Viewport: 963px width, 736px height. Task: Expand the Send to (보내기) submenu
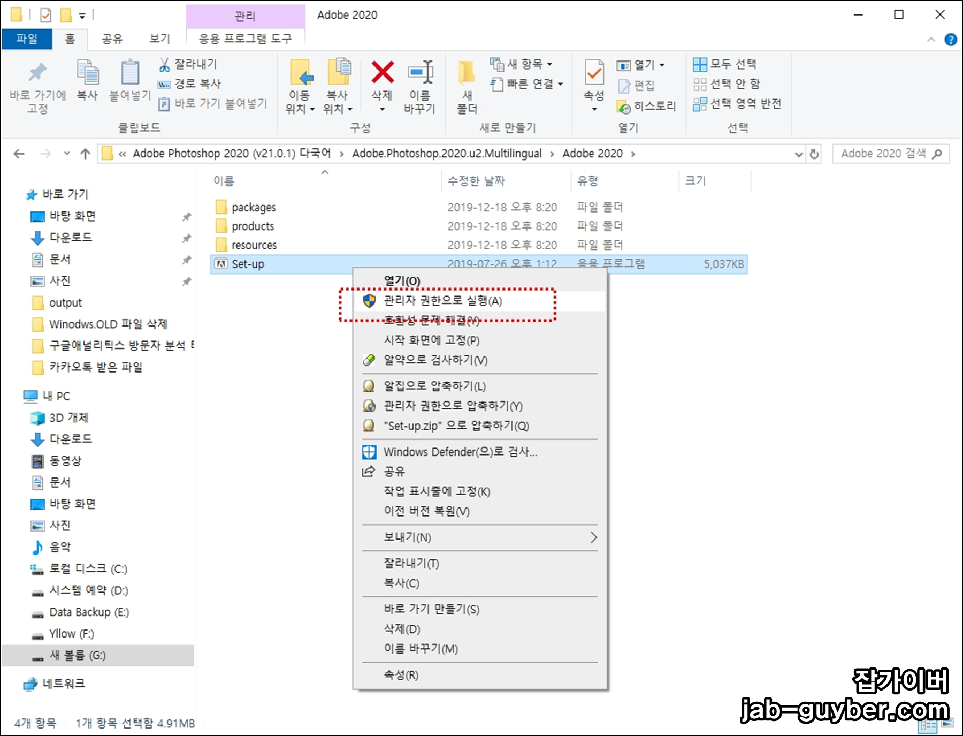point(479,537)
